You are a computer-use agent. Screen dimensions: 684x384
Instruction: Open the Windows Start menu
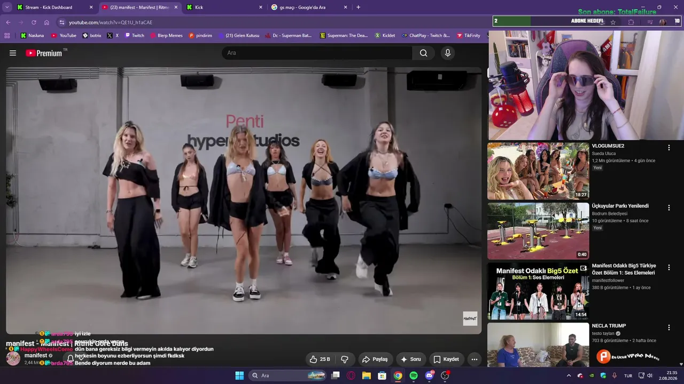239,375
